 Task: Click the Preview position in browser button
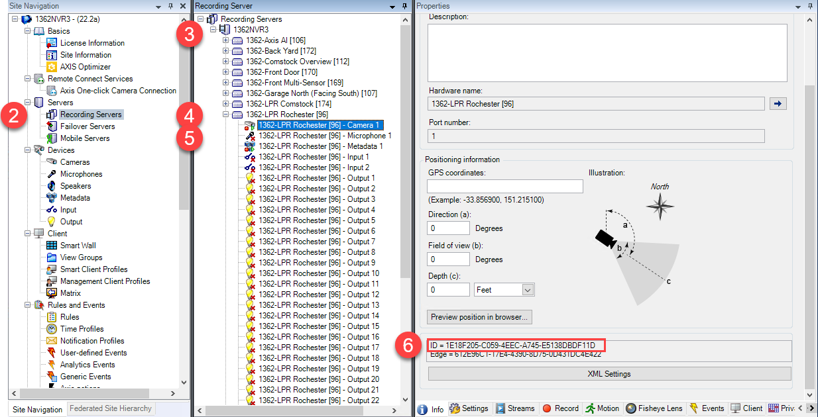[479, 317]
